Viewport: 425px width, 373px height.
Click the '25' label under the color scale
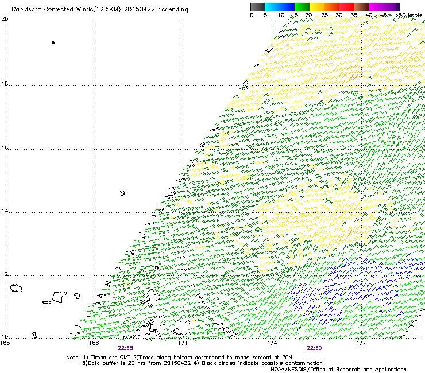324,15
